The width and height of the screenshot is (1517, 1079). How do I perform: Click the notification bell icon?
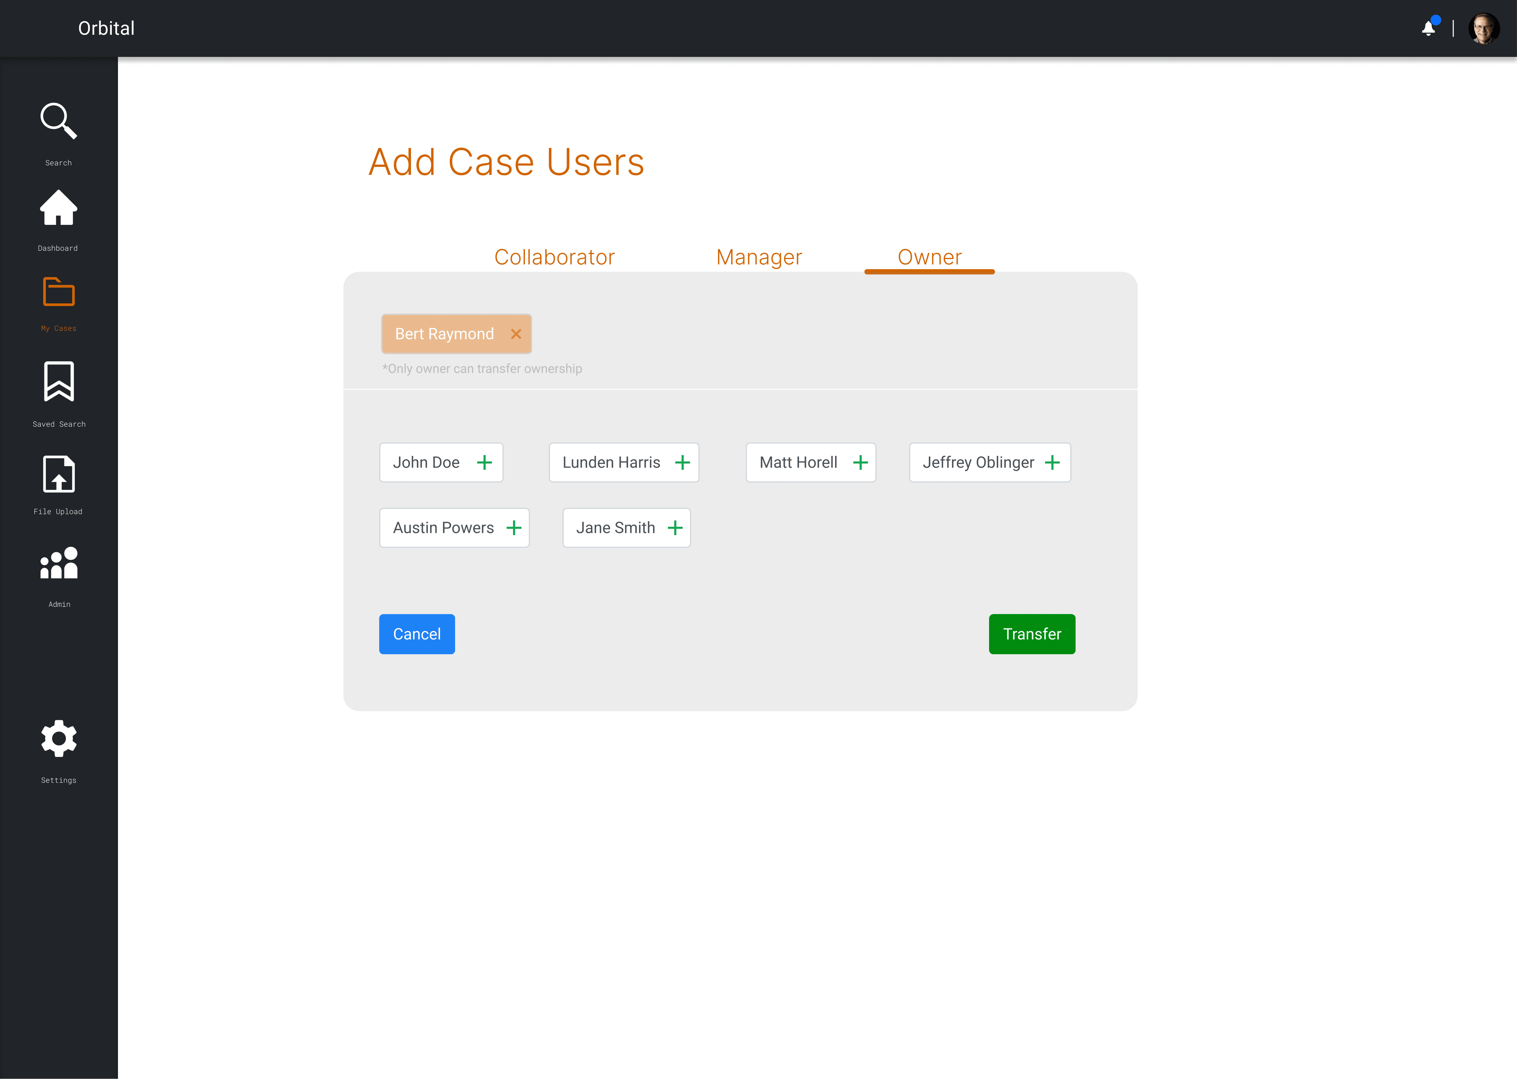point(1428,28)
